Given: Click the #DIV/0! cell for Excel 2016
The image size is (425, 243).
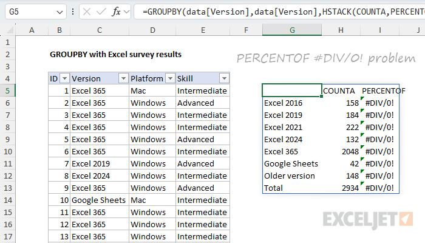Looking at the screenshot, I should [x=379, y=103].
